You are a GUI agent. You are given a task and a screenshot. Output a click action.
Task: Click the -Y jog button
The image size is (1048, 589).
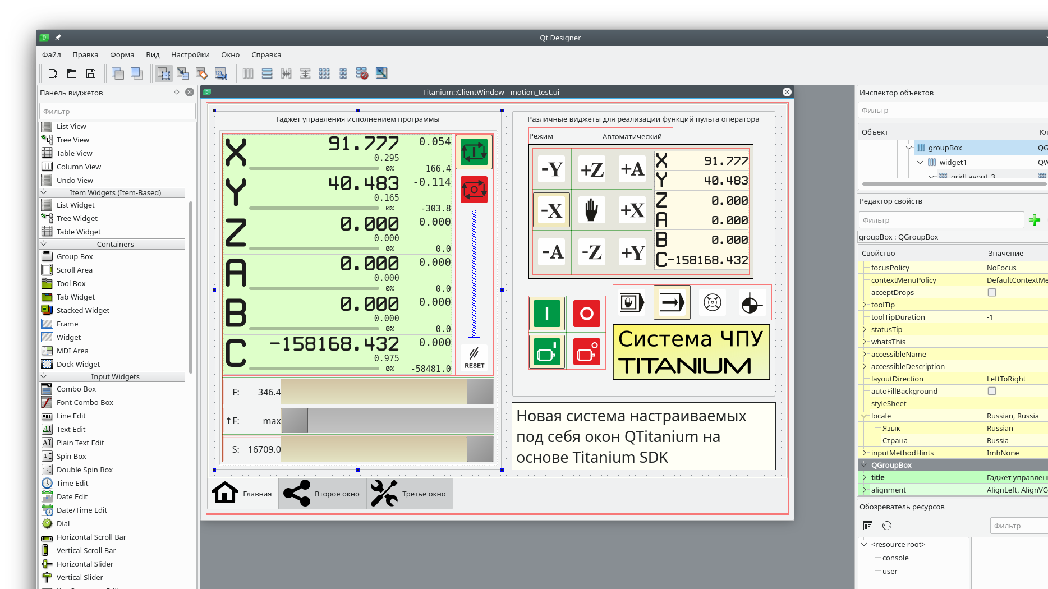point(551,169)
